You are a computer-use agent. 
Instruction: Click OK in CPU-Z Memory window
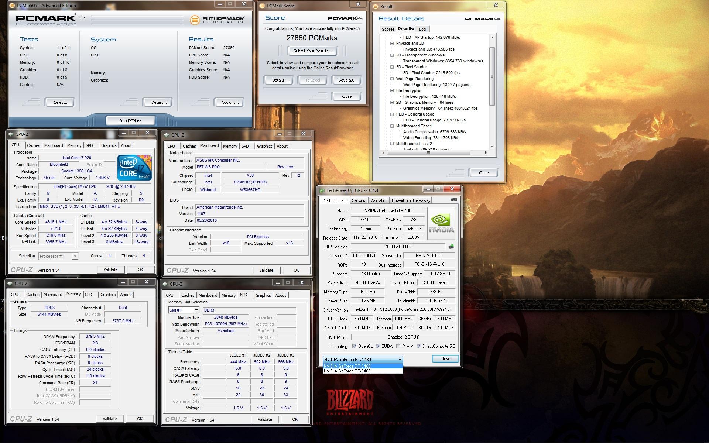[x=140, y=419]
